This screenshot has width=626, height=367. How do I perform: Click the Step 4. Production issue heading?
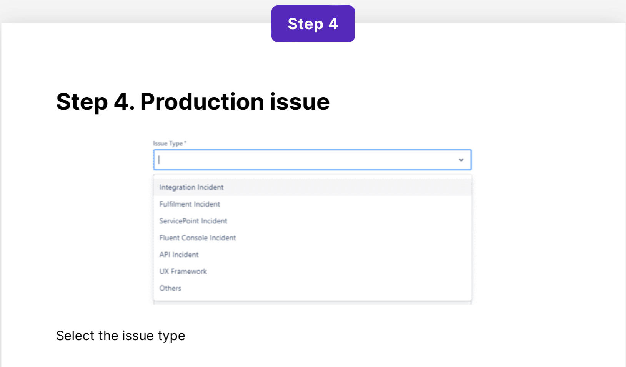(193, 102)
